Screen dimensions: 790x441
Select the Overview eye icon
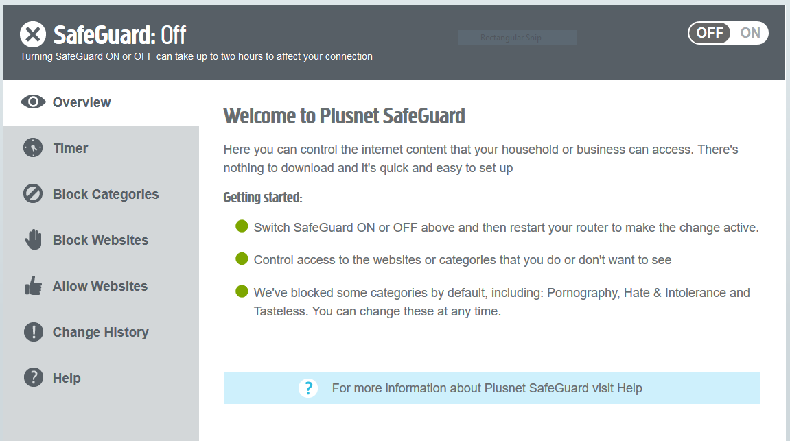32,102
